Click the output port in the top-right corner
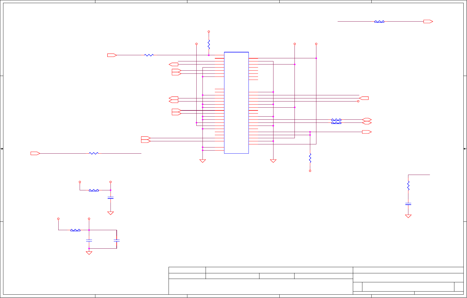 pyautogui.click(x=428, y=21)
